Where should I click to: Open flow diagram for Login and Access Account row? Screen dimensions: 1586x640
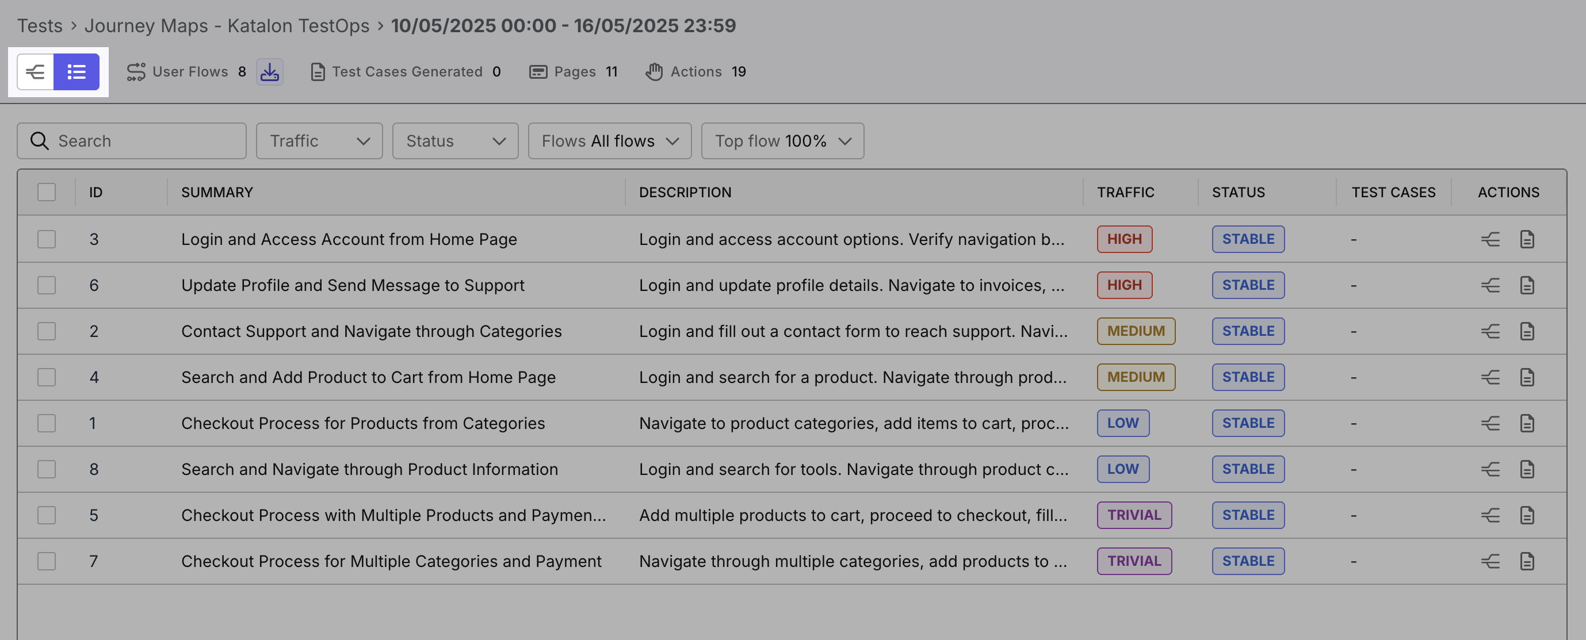click(1490, 239)
